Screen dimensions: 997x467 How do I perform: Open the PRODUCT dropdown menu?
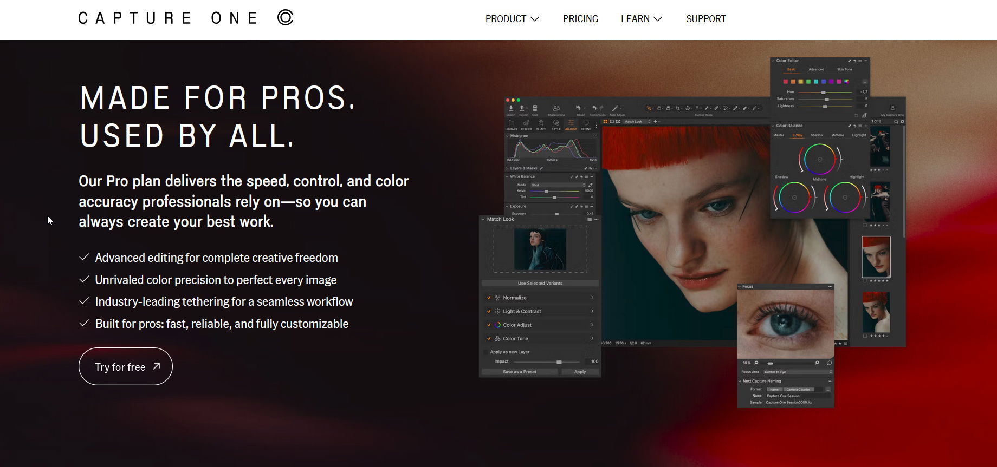click(x=512, y=19)
